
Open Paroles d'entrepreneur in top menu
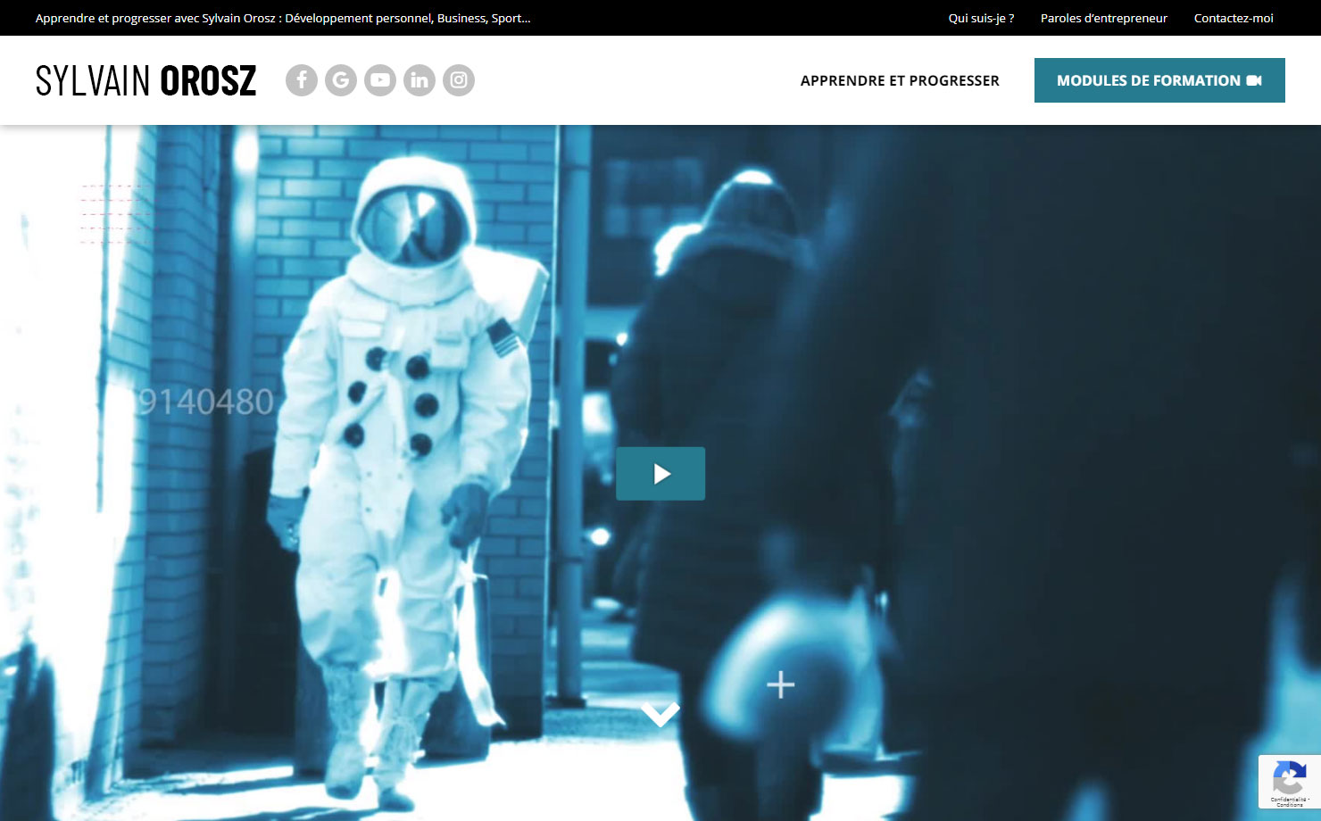point(1104,18)
